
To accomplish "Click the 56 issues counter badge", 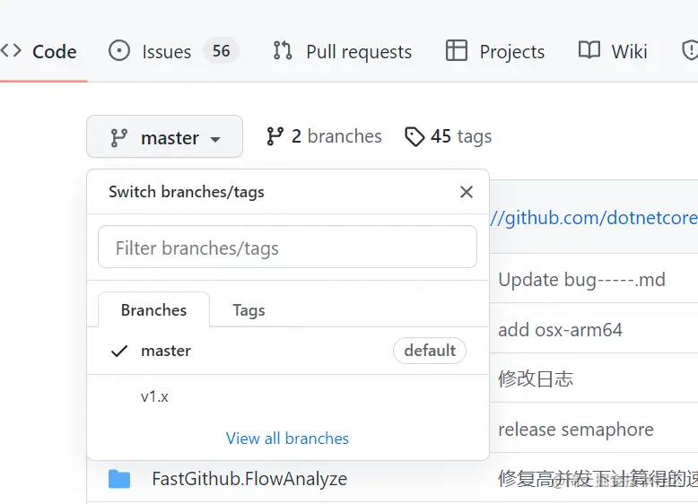I will tap(221, 51).
